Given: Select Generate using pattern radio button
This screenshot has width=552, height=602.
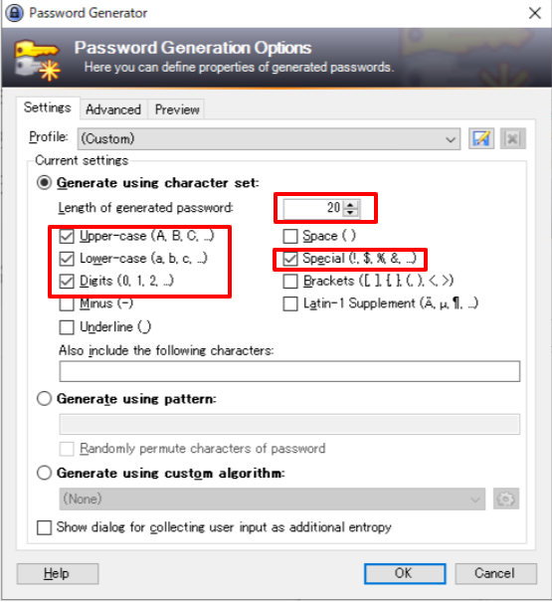Looking at the screenshot, I should point(44,399).
